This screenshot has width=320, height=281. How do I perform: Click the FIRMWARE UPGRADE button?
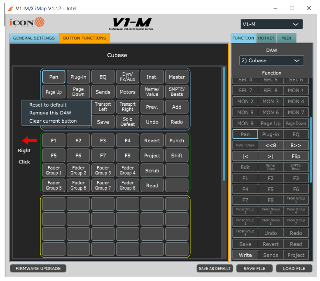(x=38, y=269)
